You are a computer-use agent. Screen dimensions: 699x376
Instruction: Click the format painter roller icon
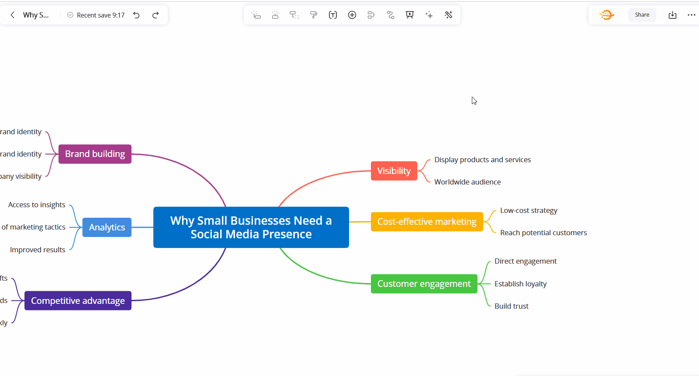point(314,15)
